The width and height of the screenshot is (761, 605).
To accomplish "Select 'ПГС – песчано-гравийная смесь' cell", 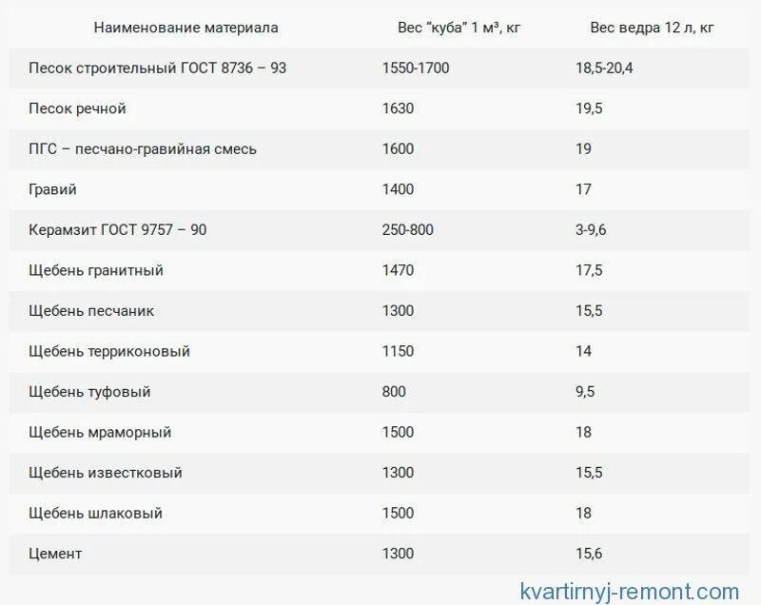I will click(x=142, y=148).
